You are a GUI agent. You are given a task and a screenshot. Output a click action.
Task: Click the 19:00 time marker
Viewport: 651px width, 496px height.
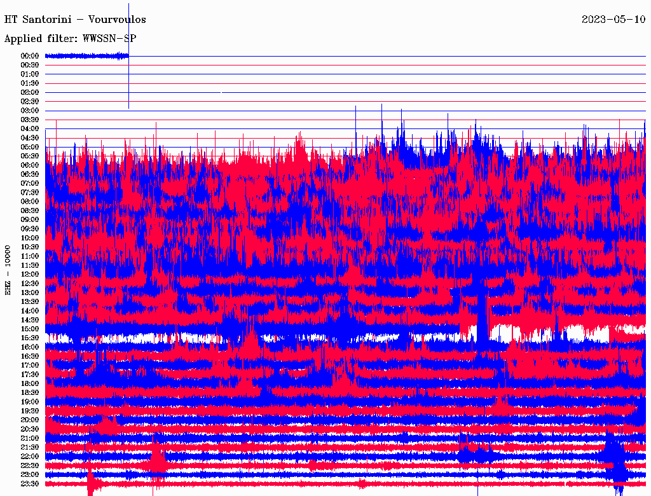pos(30,402)
